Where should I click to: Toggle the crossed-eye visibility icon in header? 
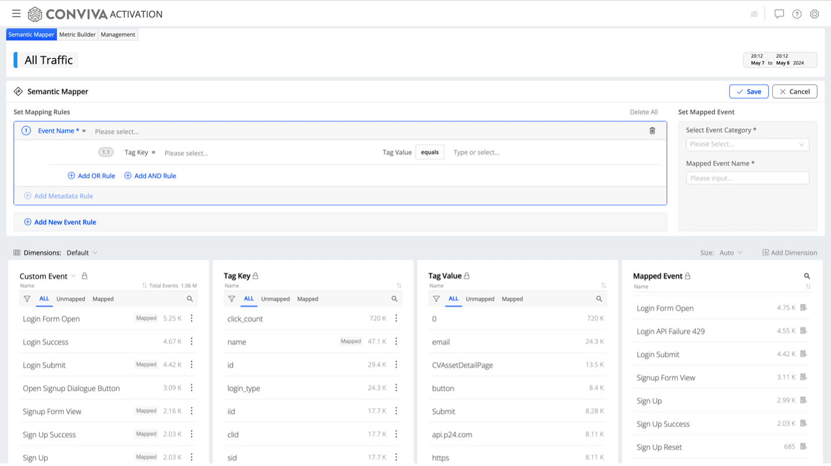[754, 14]
